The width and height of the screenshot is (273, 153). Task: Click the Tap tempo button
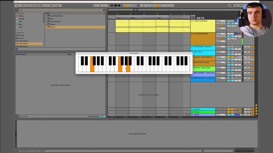(x=28, y=6)
